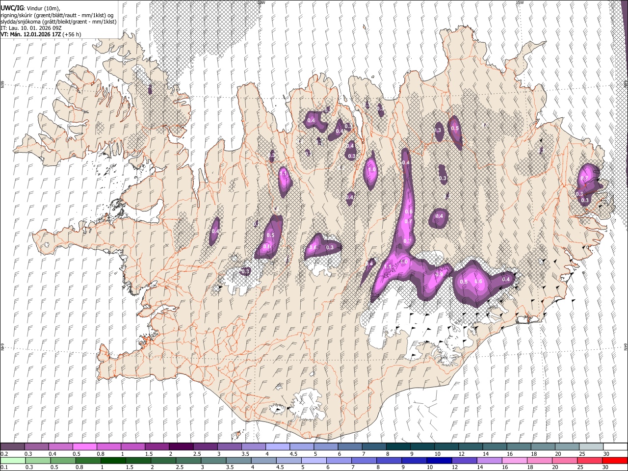The width and height of the screenshot is (628, 471).
Task: Select the 6–7 slate blue swatch in the purple legend row
Action: (x=350, y=446)
